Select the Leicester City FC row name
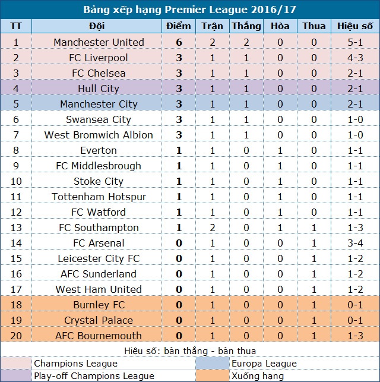Viewport: 380px width, 382px height. coord(99,258)
